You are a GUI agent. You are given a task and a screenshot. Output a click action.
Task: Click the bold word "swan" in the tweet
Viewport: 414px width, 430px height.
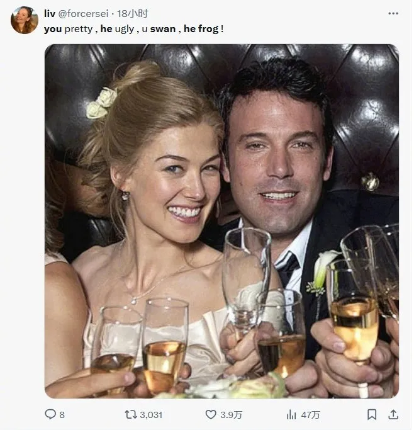162,29
